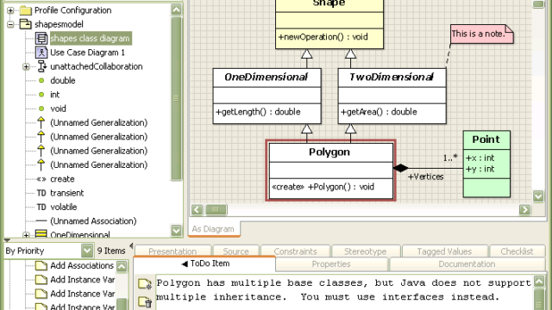Click the Add Associations todo icon

click(x=41, y=266)
